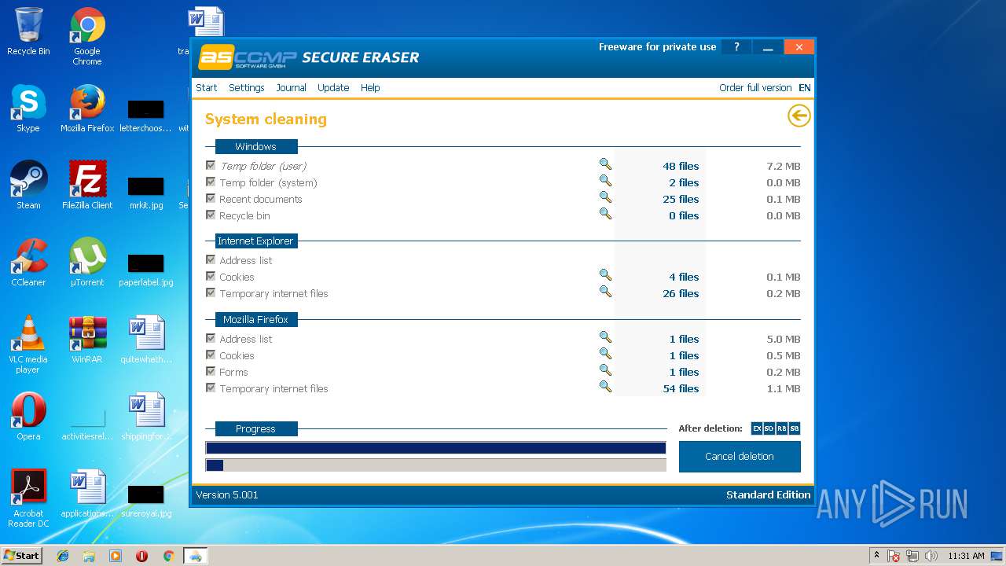
Task: Open the Update menu
Action: [x=333, y=88]
